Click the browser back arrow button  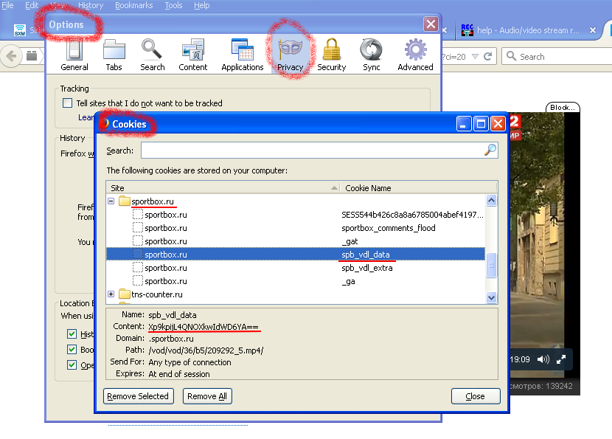pyautogui.click(x=11, y=56)
